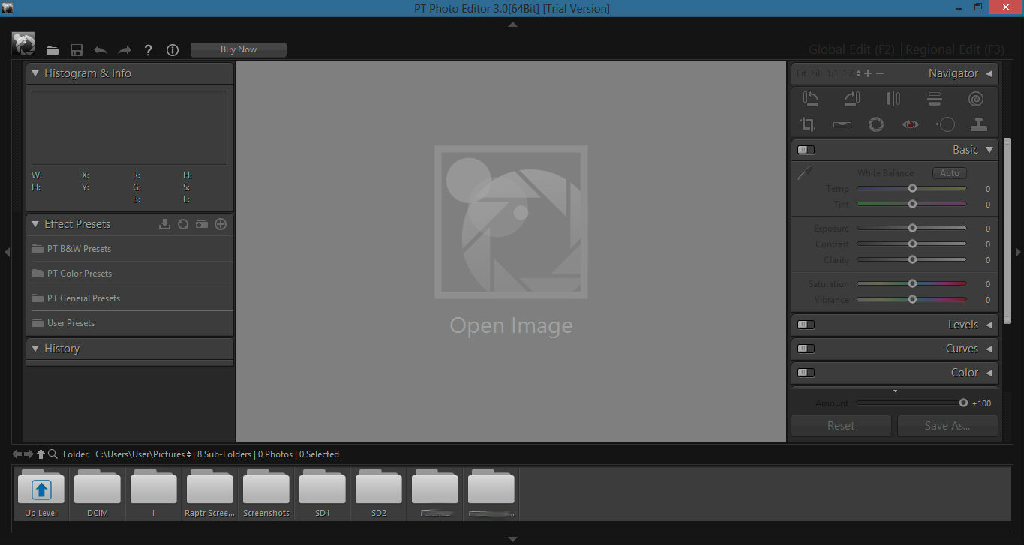Click the zoom out minus icon
Viewport: 1024px width, 545px height.
pyautogui.click(x=880, y=73)
